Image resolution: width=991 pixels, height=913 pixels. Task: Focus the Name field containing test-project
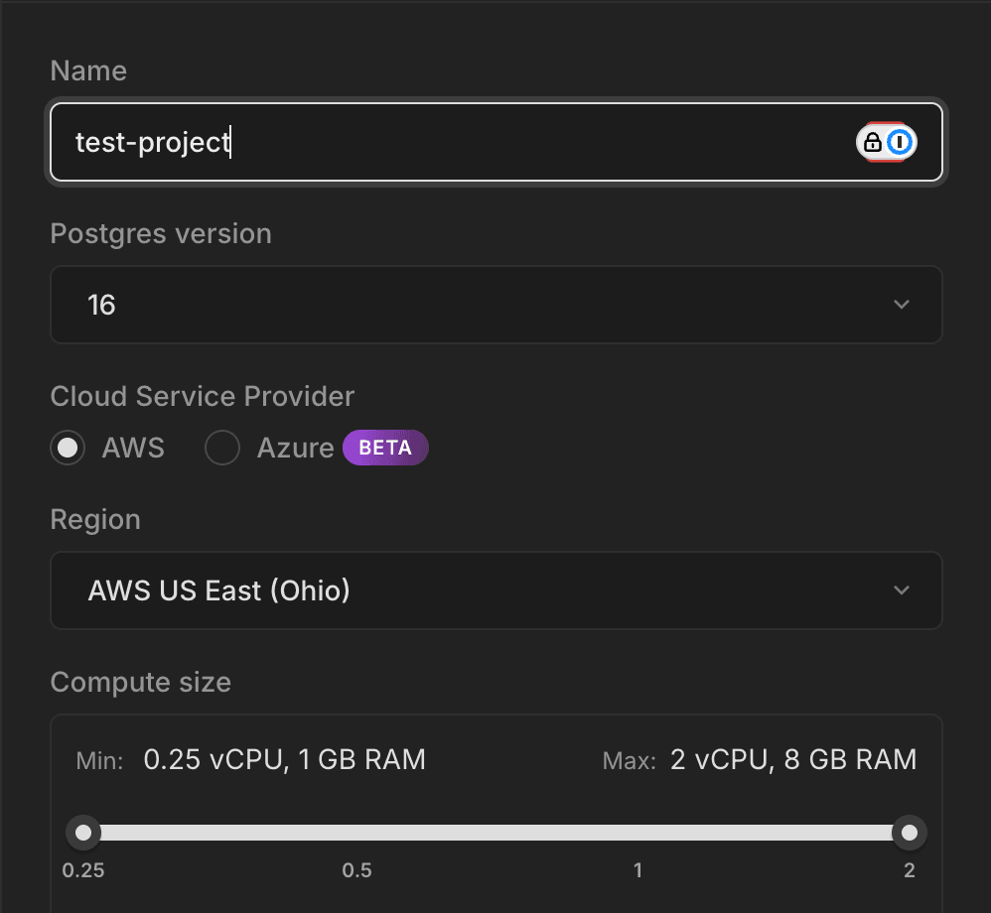click(447, 143)
